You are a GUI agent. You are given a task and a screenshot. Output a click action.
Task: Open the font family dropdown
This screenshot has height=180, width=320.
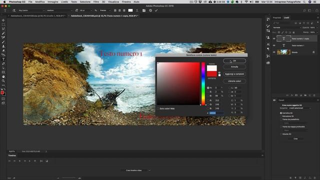[31, 10]
